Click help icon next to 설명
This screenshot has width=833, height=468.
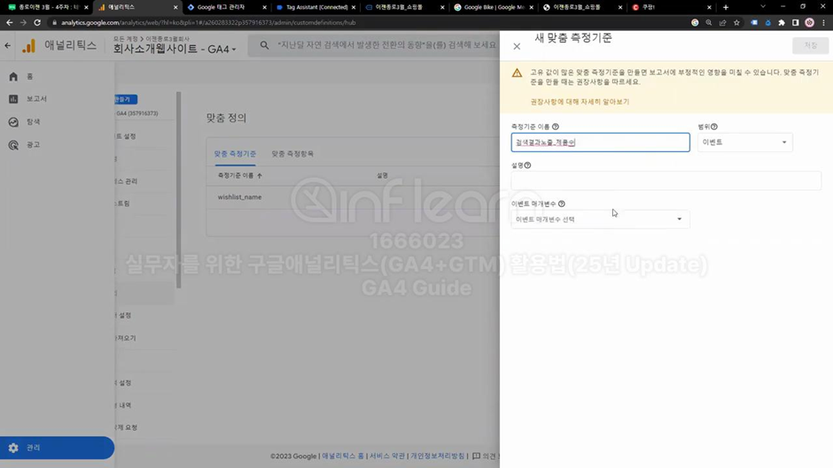point(527,165)
